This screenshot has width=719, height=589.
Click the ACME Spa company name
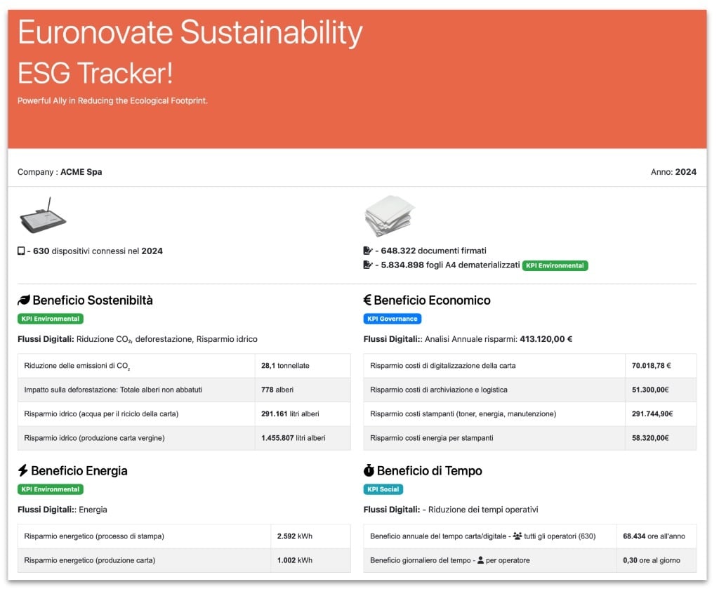click(81, 172)
